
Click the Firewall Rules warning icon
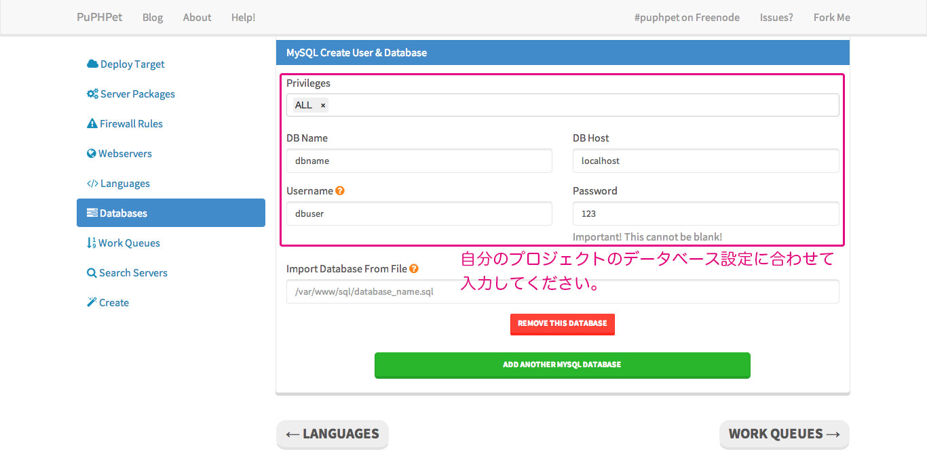point(92,124)
